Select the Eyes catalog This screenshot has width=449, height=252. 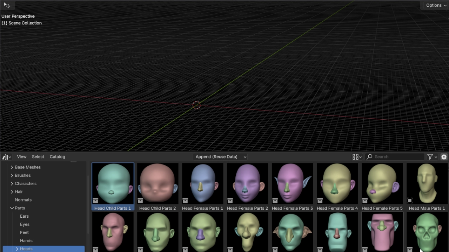pos(25,224)
